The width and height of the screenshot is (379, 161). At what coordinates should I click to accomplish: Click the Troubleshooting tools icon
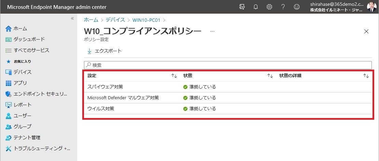[9, 149]
